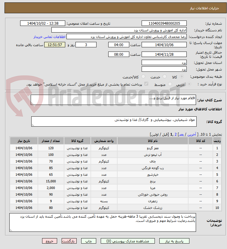Select the خدمت radio button
The width and height of the screenshot is (227, 249).
click(164, 77)
